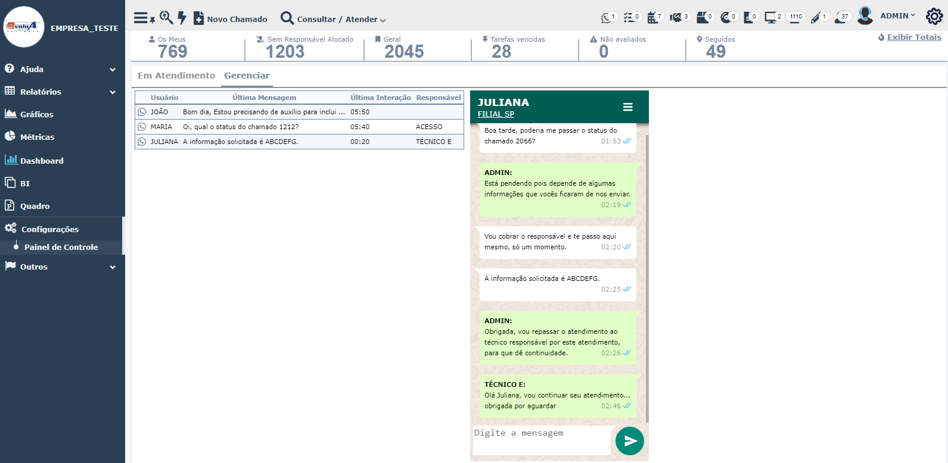Open the calendar notification with badge 7
948x463 pixels.
coord(655,17)
